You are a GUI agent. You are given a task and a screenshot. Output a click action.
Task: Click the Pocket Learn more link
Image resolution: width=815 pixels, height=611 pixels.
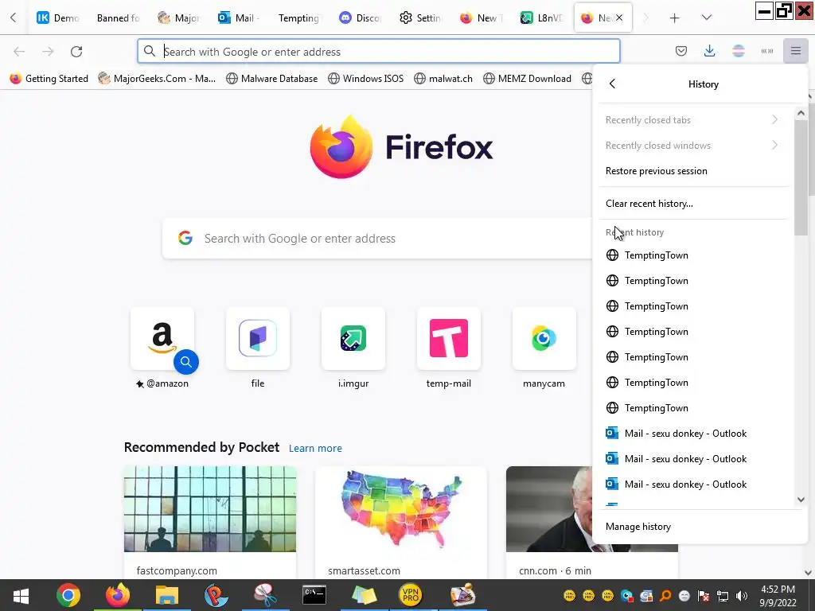(x=315, y=448)
